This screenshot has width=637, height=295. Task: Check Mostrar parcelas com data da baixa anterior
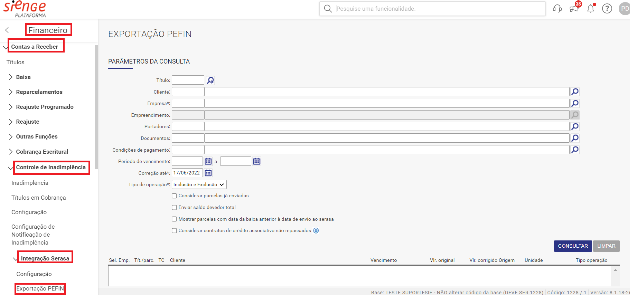175,219
